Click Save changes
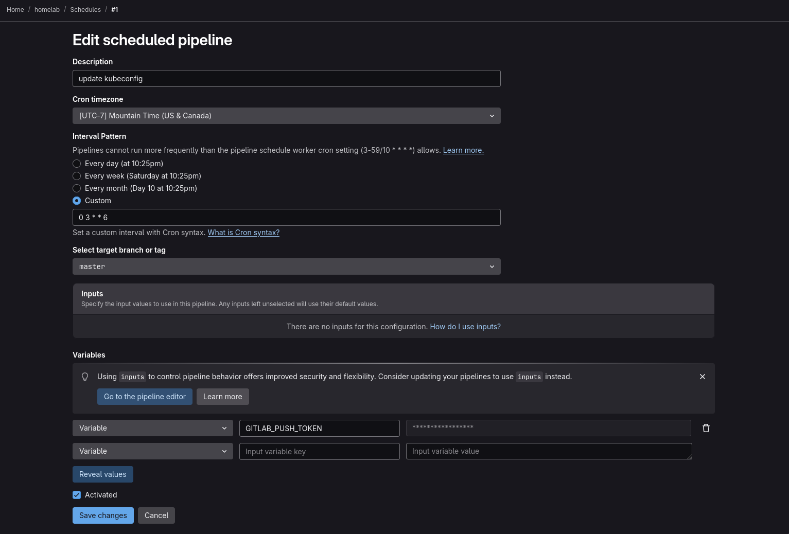 103,515
